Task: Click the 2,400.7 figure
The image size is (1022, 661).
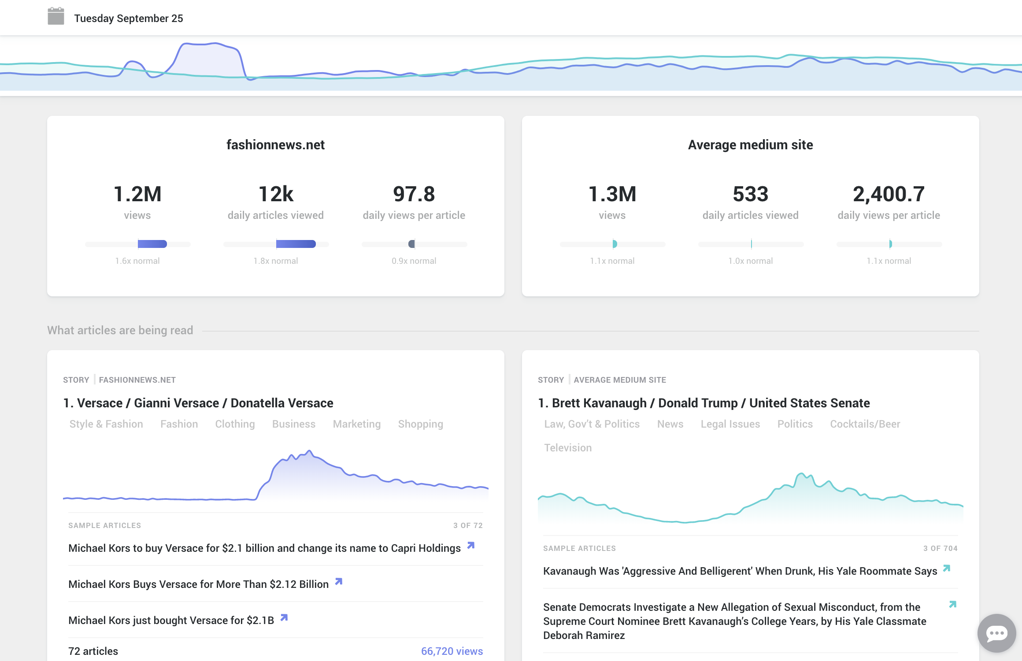Action: click(889, 194)
